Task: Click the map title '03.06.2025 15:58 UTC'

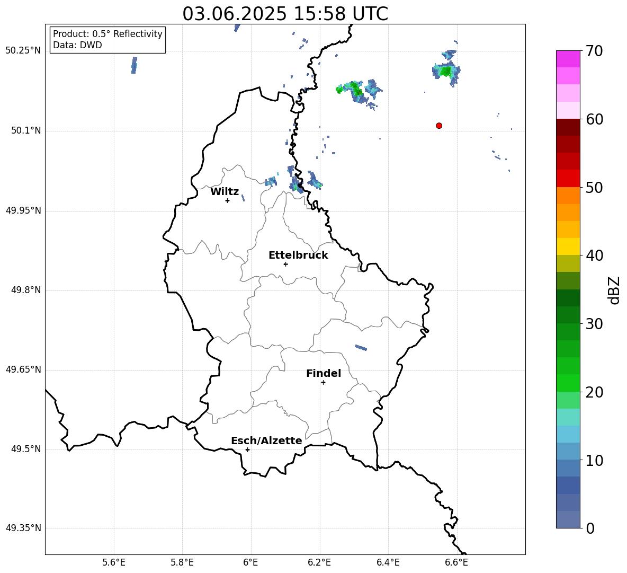Action: coord(285,14)
